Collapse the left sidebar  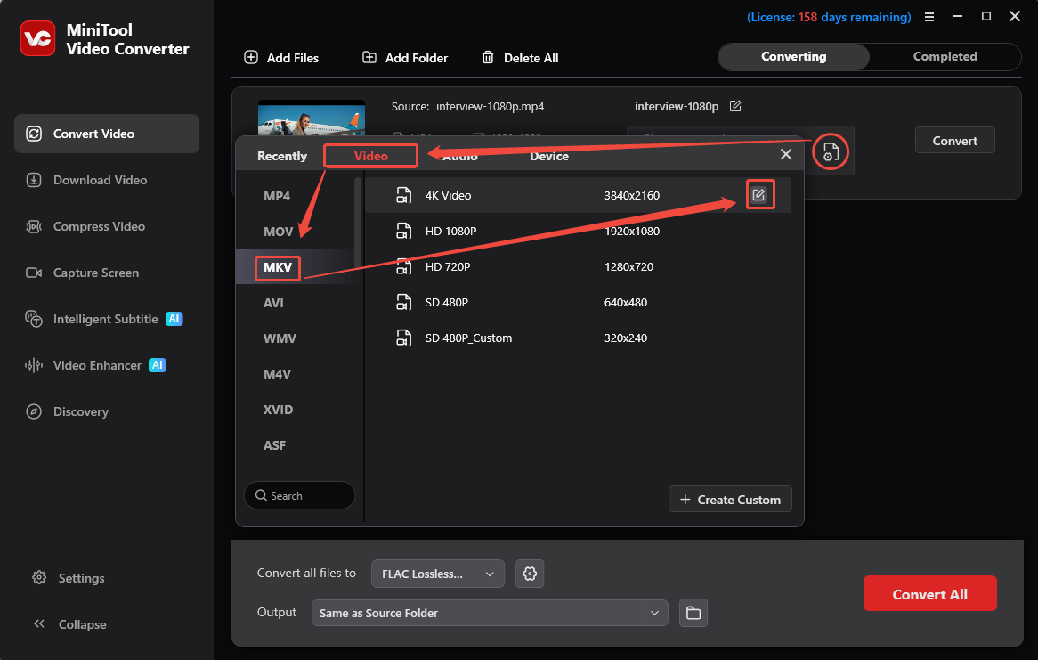click(x=69, y=624)
